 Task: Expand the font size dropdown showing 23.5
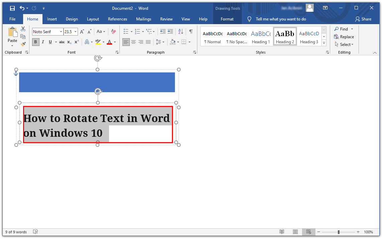[x=76, y=32]
